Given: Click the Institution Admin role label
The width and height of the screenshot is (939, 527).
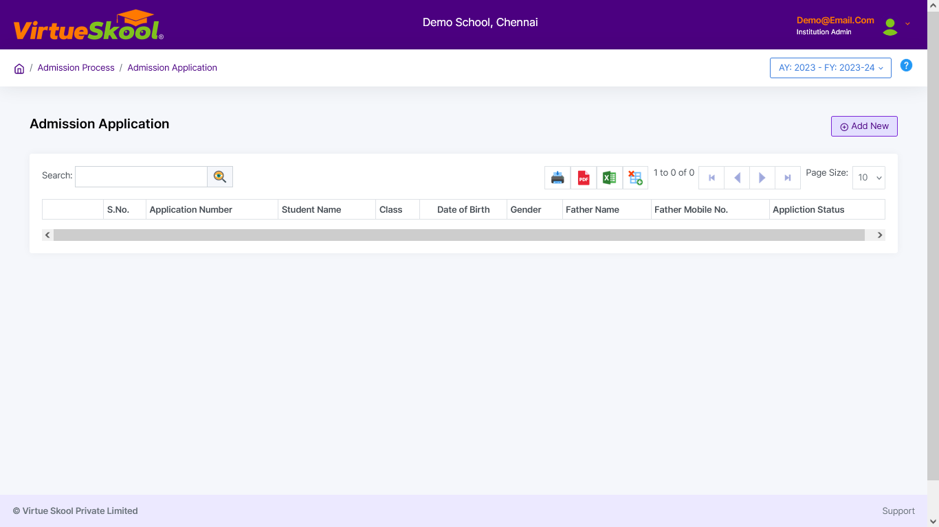Looking at the screenshot, I should (824, 32).
